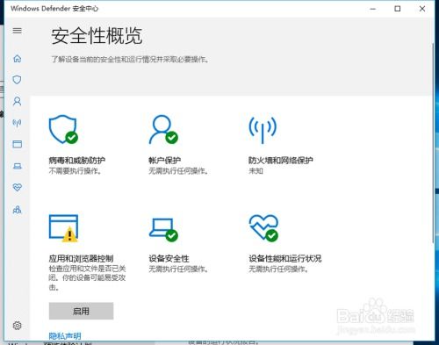This screenshot has height=345, width=439.
Task: Open 病毒和威胁防护 label
Action: click(x=77, y=160)
